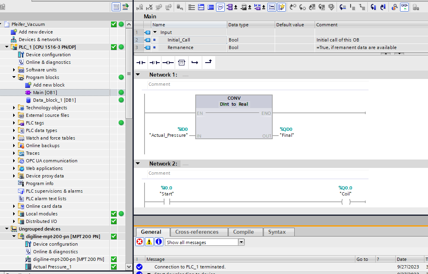Open the Show all messages dropdown
Image resolution: width=428 pixels, height=274 pixels.
[x=241, y=242]
